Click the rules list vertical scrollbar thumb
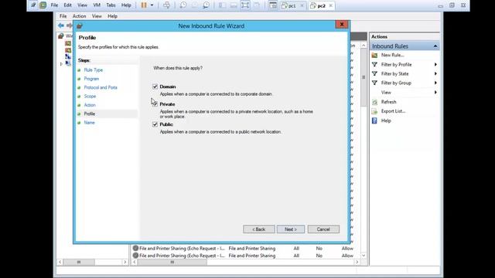The image size is (495, 278). (x=364, y=77)
